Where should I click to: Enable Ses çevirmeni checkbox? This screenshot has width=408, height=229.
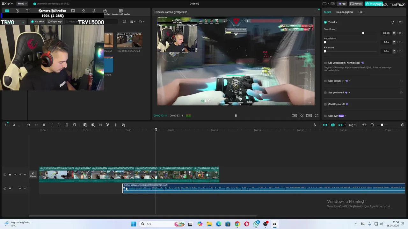point(325,93)
